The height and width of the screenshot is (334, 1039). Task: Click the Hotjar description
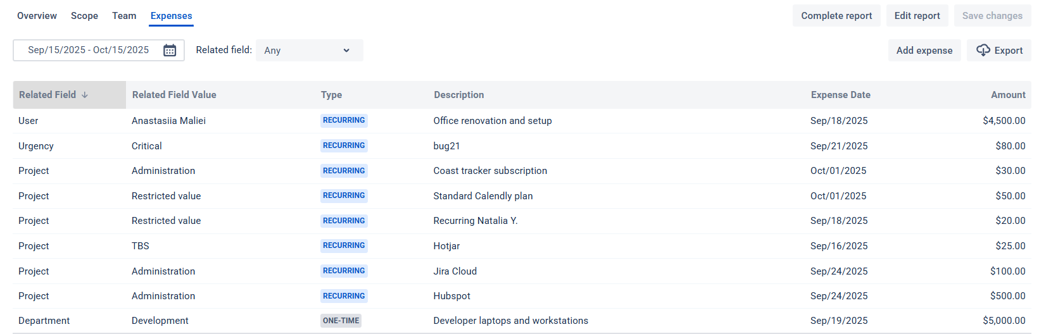446,246
